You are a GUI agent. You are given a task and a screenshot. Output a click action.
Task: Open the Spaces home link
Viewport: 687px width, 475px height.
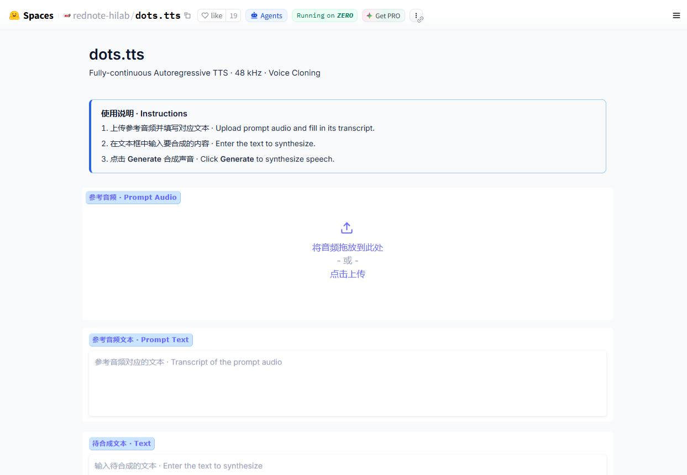[32, 15]
